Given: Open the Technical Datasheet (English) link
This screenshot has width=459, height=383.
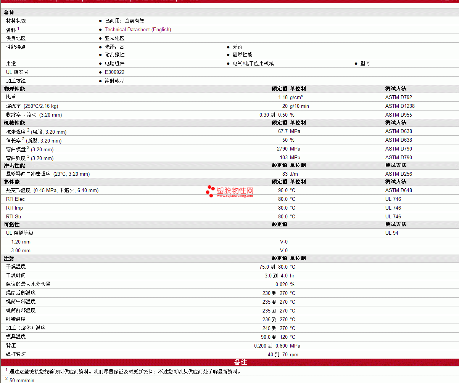Looking at the screenshot, I should click(138, 30).
